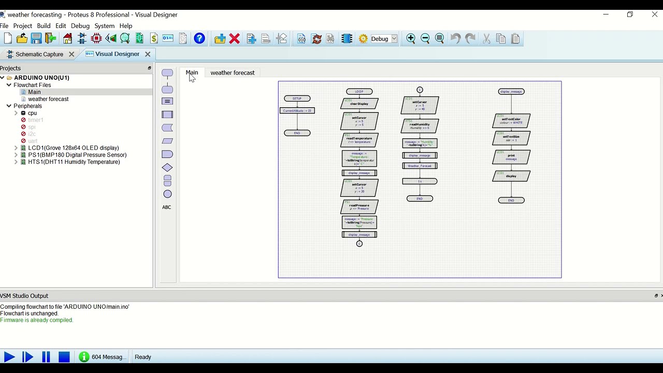Collapse the Peripherals tree node
This screenshot has height=373, width=663.
(x=9, y=106)
